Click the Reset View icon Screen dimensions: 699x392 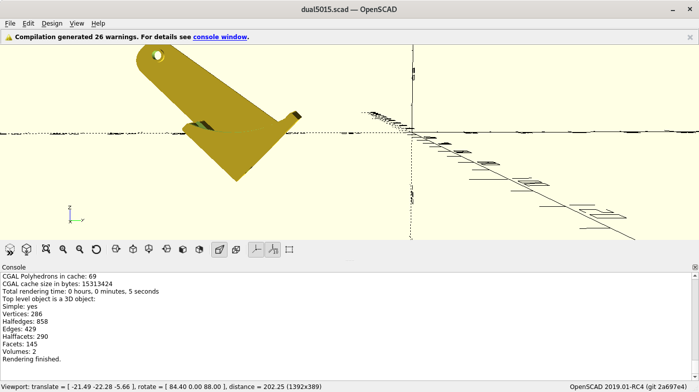(x=96, y=249)
